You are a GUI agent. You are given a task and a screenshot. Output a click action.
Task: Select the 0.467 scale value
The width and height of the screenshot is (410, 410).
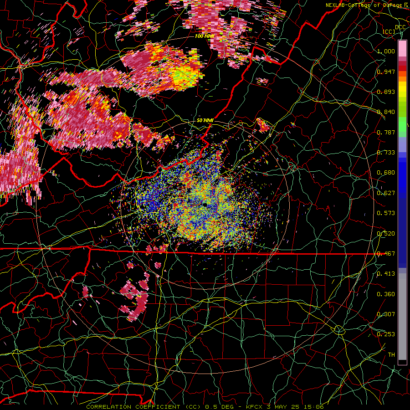(x=386, y=254)
